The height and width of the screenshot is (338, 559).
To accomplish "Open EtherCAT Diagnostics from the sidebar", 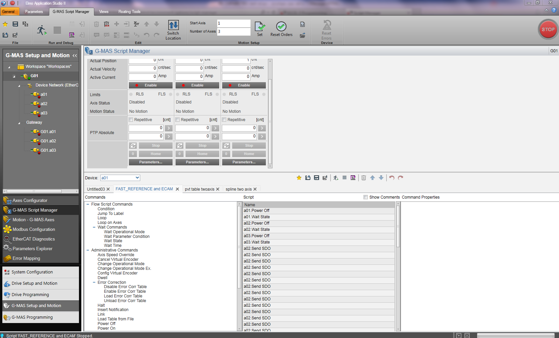I will tap(41, 239).
